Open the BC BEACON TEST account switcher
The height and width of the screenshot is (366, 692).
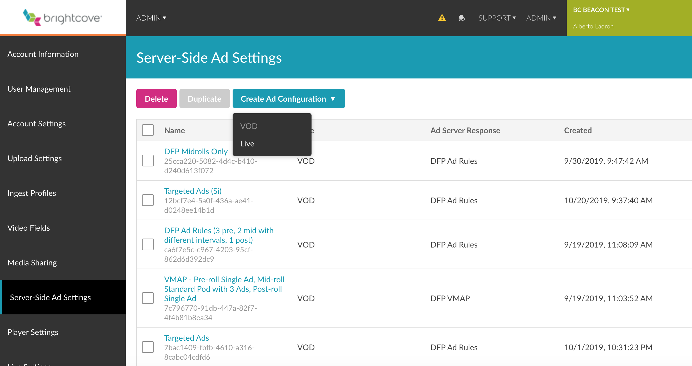[601, 10]
